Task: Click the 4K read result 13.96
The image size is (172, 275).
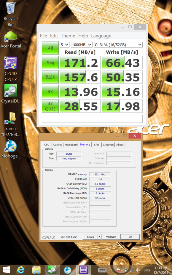Action: tap(80, 92)
